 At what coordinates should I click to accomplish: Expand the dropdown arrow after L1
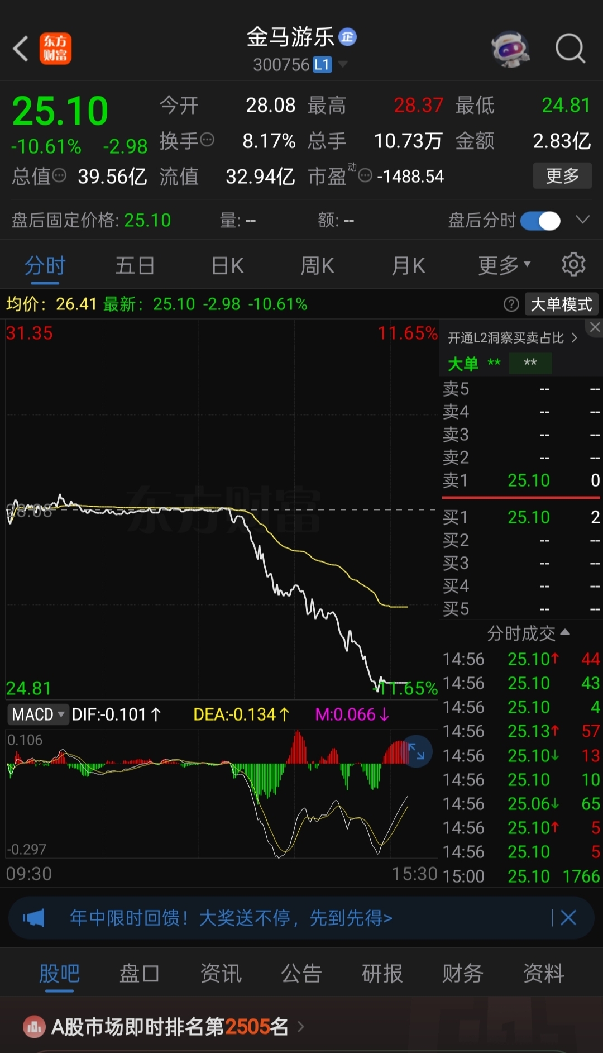343,64
